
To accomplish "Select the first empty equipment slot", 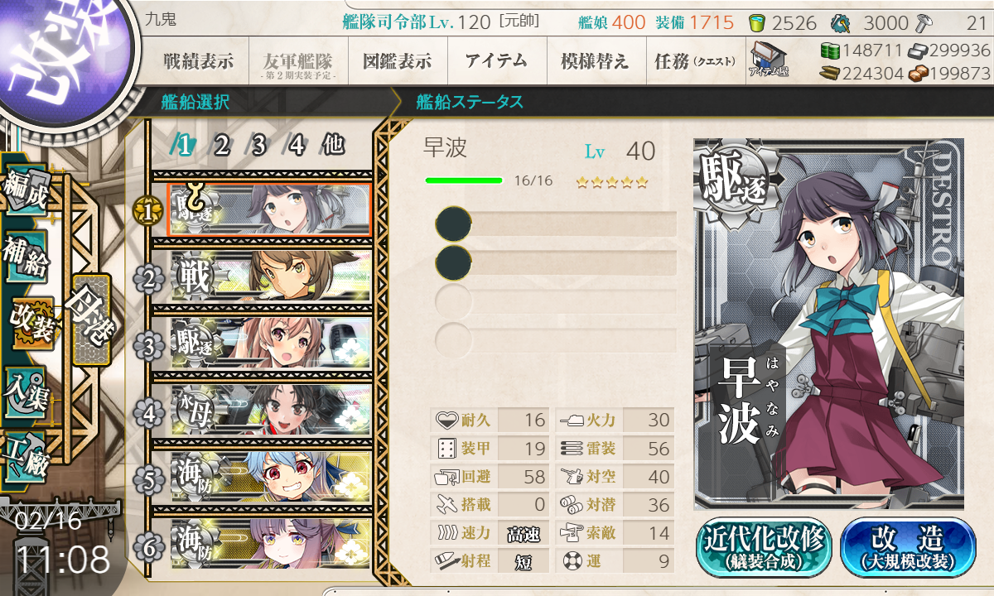I will click(x=556, y=223).
